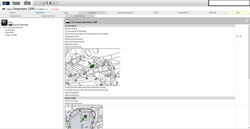Select Torque settings in the tree
Viewport: 250px width, 129px height.
point(11,35)
